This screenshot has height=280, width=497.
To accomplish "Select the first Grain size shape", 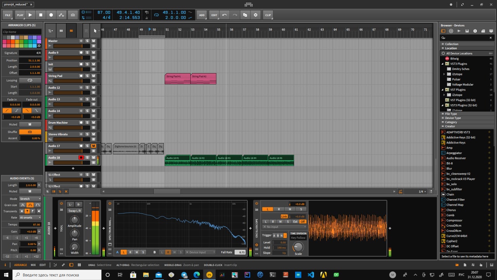I will click(x=22, y=205).
